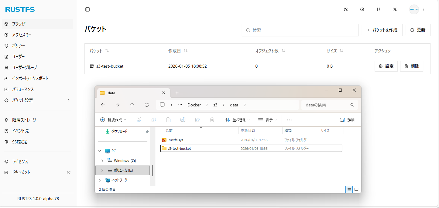Expand the Windows (C:) tree node
This screenshot has height=208, width=439.
click(x=102, y=161)
